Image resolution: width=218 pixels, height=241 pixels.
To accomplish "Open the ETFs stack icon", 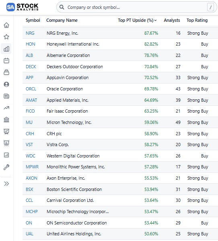I will pyautogui.click(x=6, y=72).
